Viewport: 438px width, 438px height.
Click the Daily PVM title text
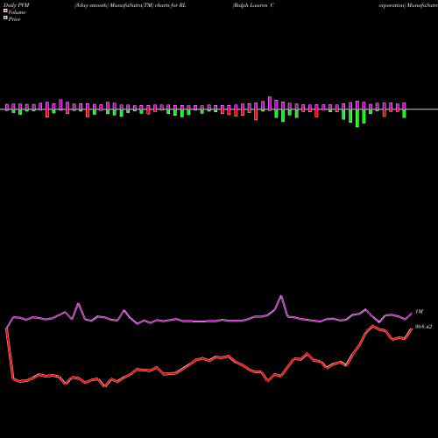(x=16, y=5)
